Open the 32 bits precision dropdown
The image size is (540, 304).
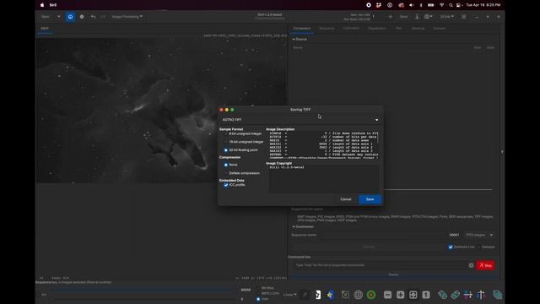[x=446, y=17]
